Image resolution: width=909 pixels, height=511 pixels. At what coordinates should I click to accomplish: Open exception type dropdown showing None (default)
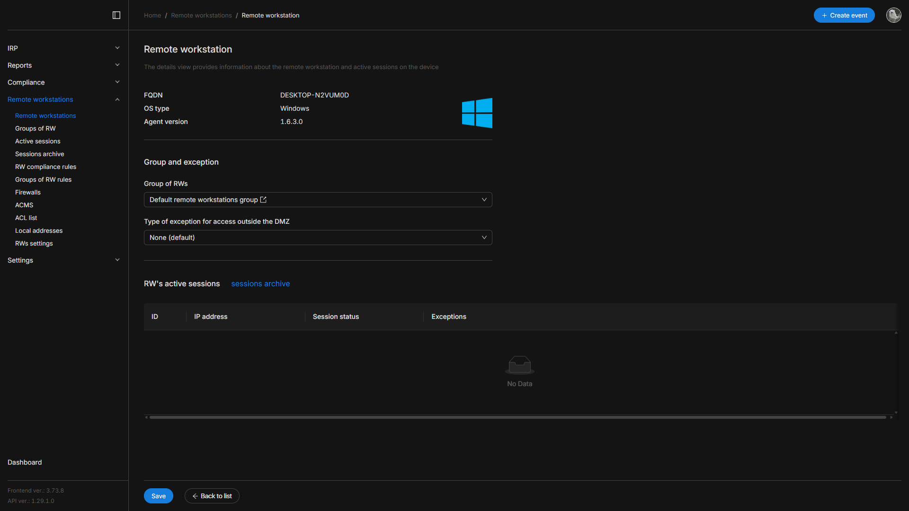coord(318,238)
